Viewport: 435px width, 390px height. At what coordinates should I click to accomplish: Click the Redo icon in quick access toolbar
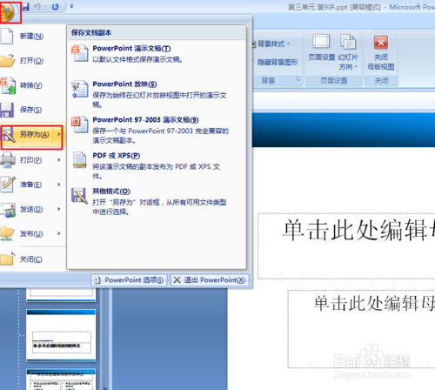55,6
